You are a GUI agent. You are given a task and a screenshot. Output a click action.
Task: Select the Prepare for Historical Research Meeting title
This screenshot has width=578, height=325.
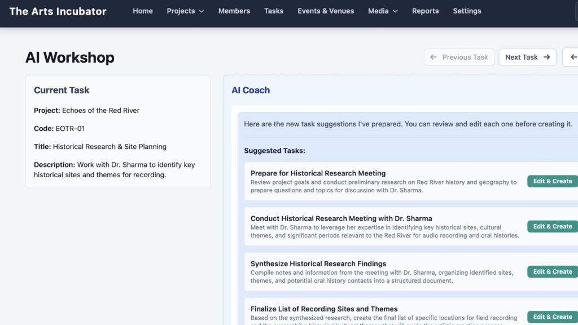(318, 173)
